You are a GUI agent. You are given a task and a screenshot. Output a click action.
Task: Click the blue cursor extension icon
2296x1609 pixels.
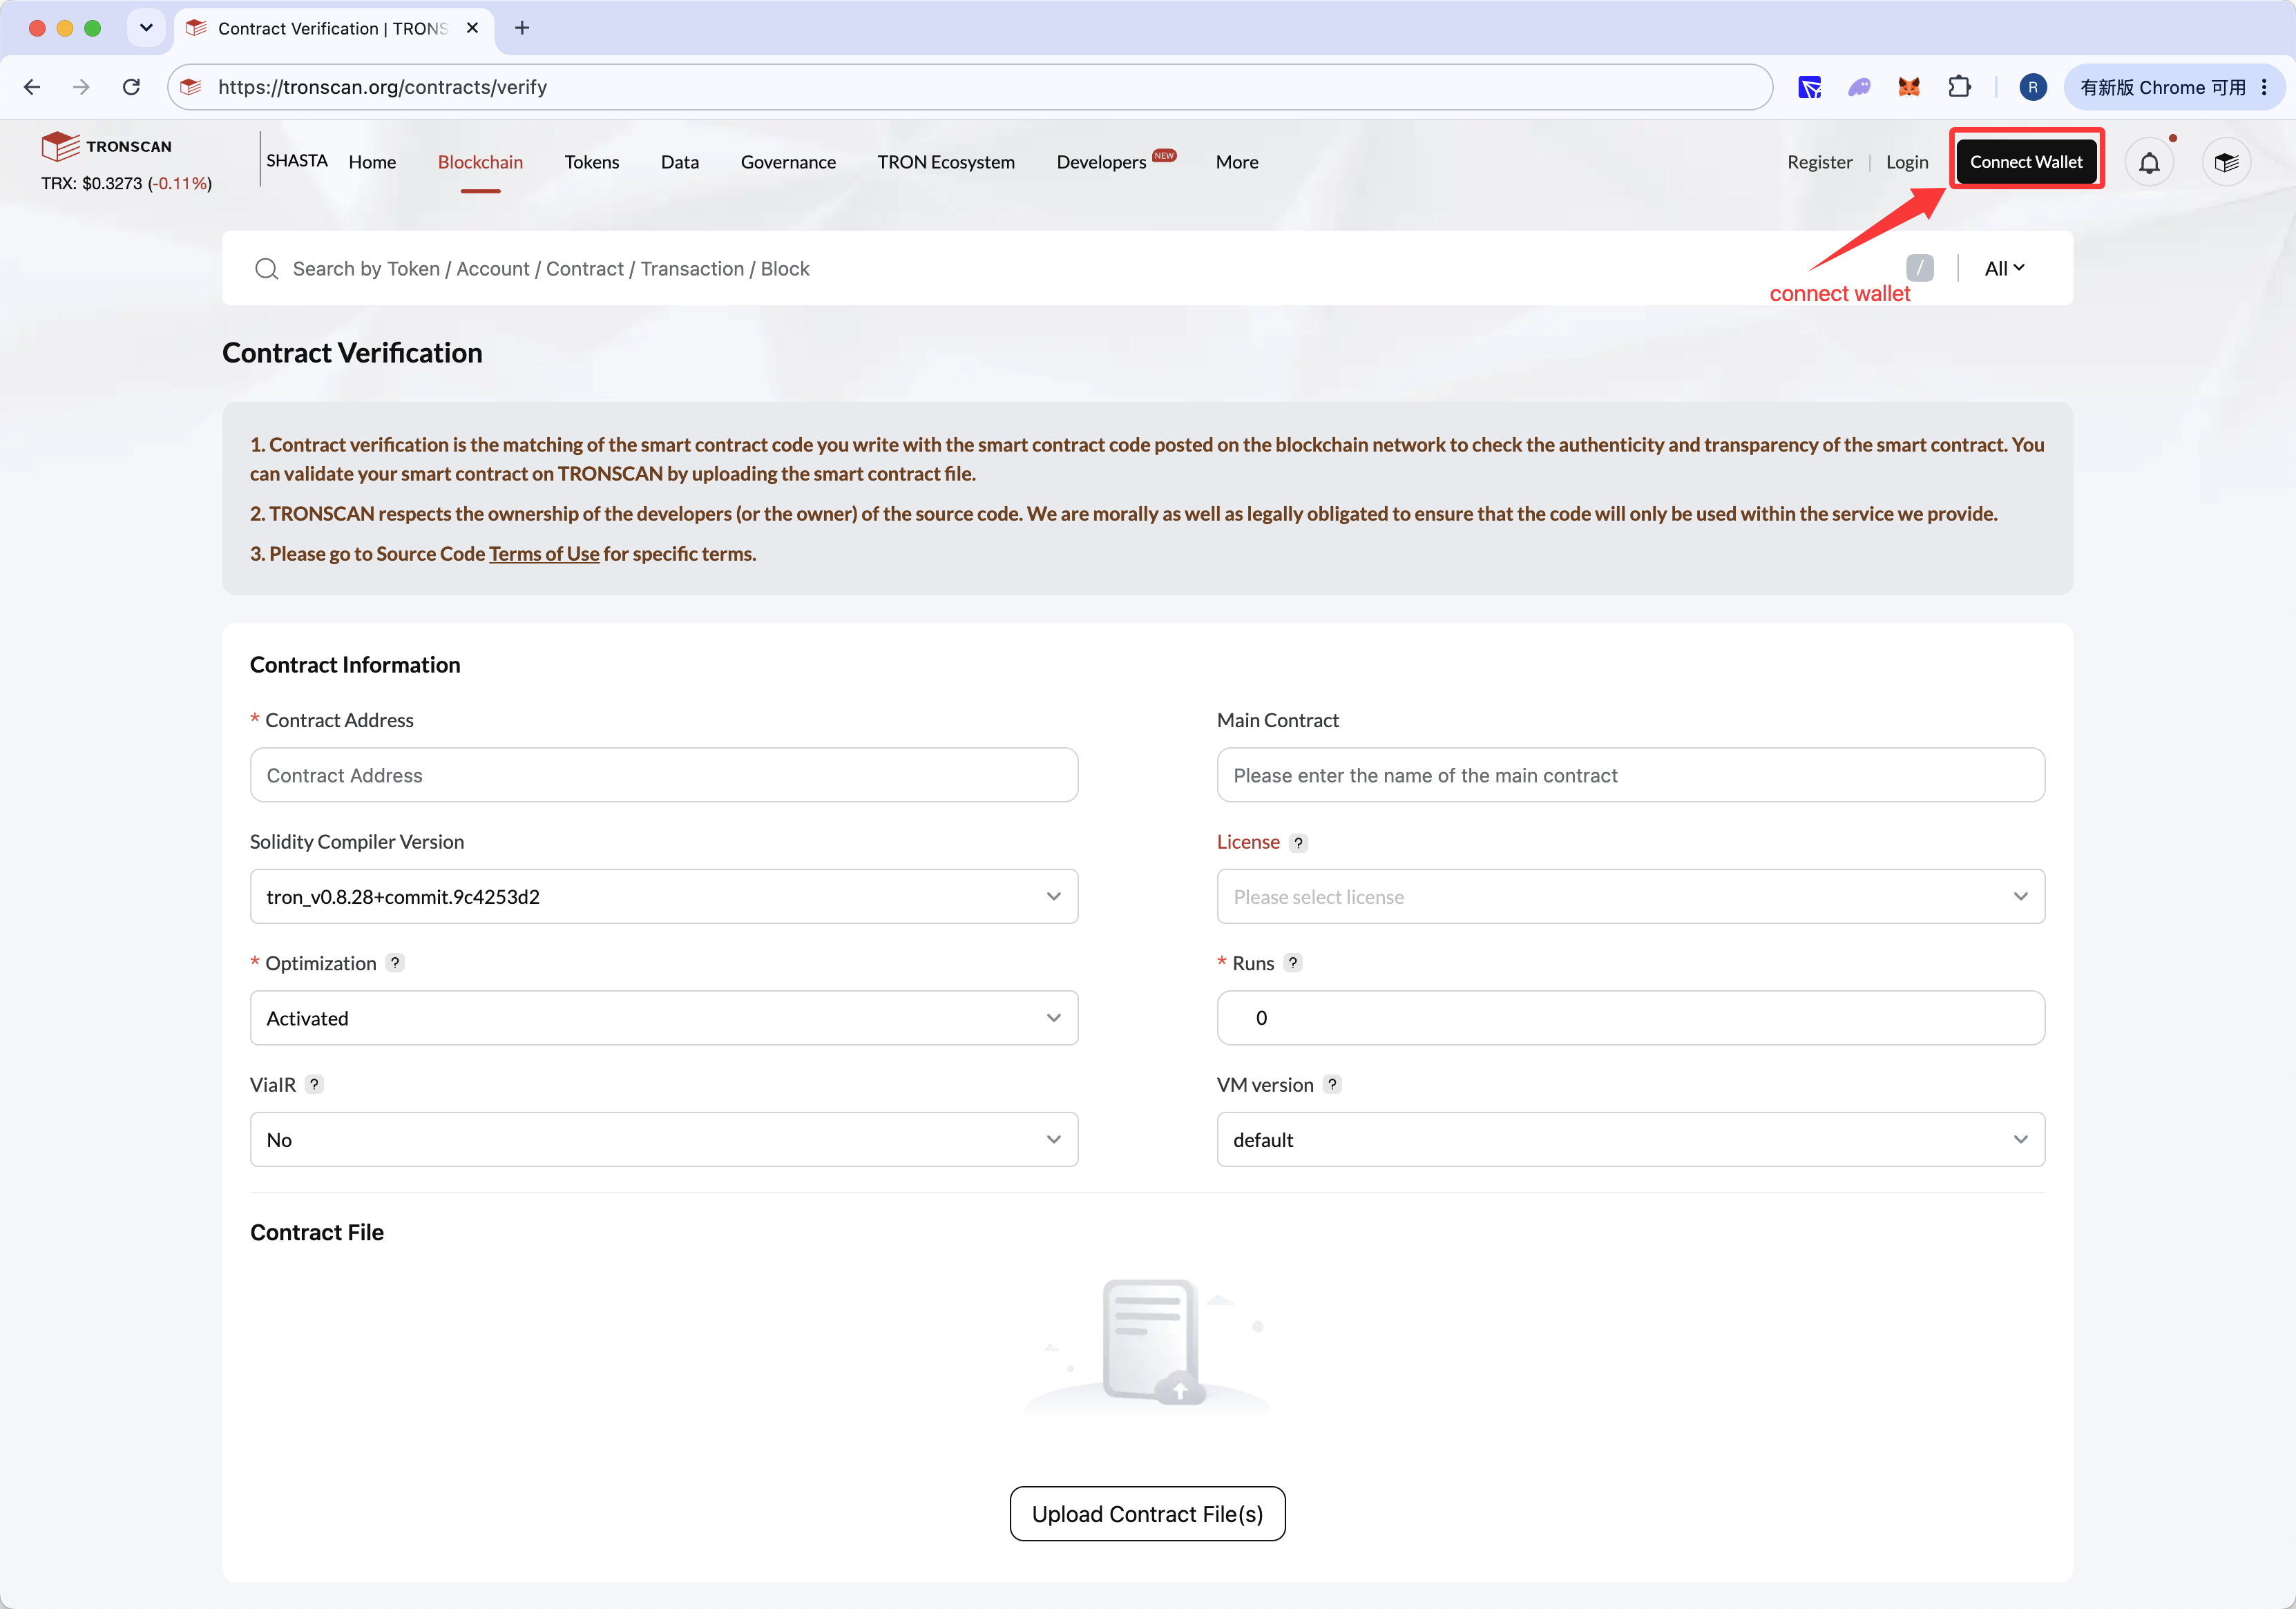1809,87
